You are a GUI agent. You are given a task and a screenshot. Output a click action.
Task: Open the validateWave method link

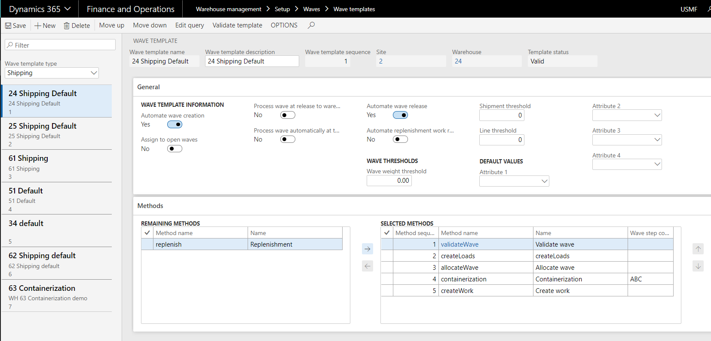coord(460,244)
